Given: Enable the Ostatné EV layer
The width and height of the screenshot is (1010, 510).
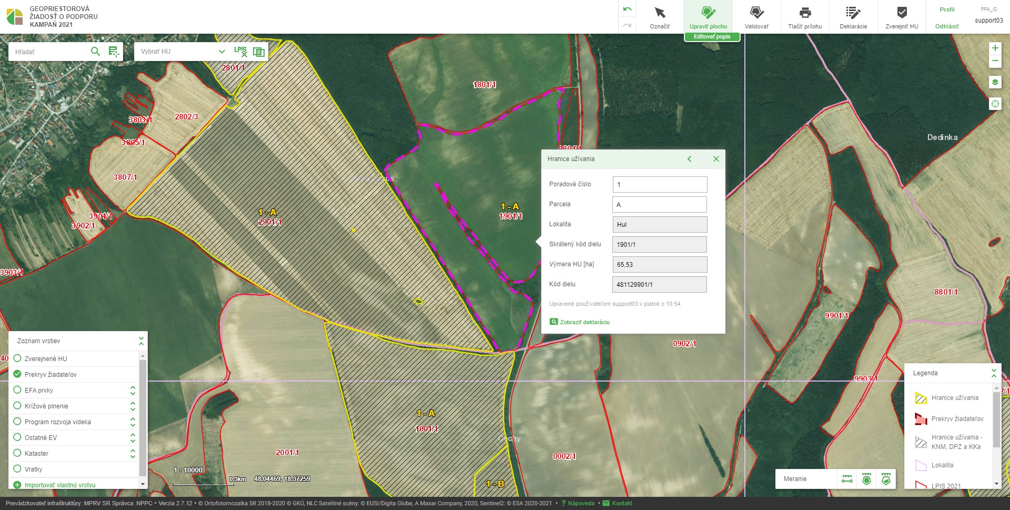Looking at the screenshot, I should [x=17, y=437].
